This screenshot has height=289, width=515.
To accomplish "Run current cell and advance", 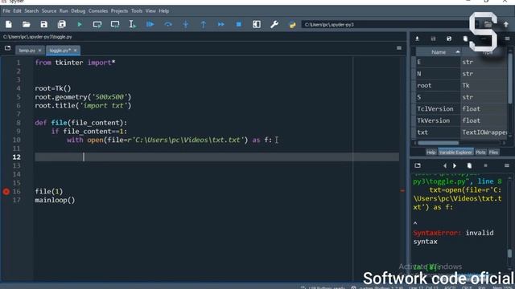I will coord(115,24).
